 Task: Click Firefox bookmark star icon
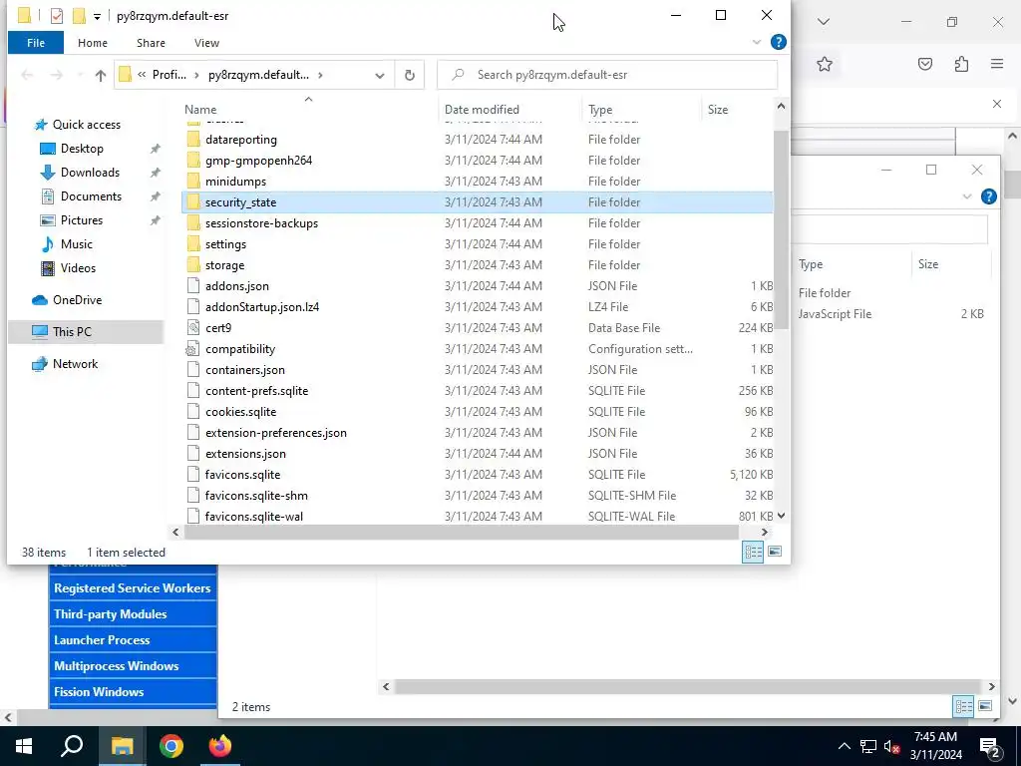(825, 64)
